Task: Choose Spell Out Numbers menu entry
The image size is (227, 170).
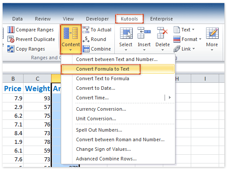Action: coord(118,130)
